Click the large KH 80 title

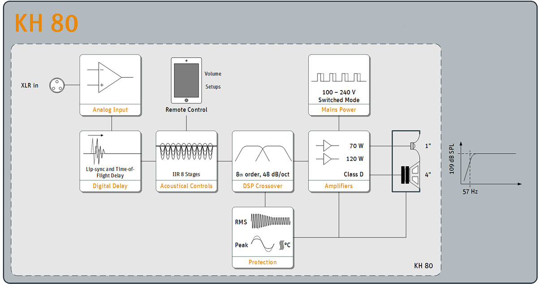[47, 23]
